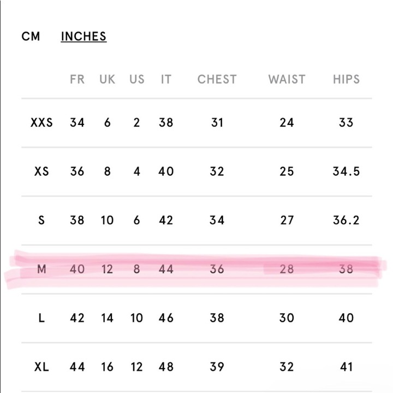
Task: Select the S size row label
Action: (x=41, y=221)
